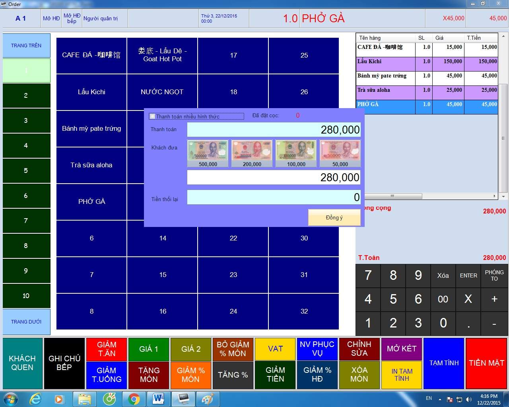
Task: Choose the 100,000 banknote image
Action: [296, 151]
